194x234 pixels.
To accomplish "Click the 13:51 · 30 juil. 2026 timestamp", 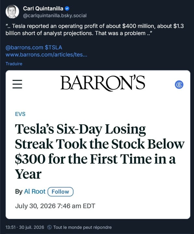I will 25,227.
